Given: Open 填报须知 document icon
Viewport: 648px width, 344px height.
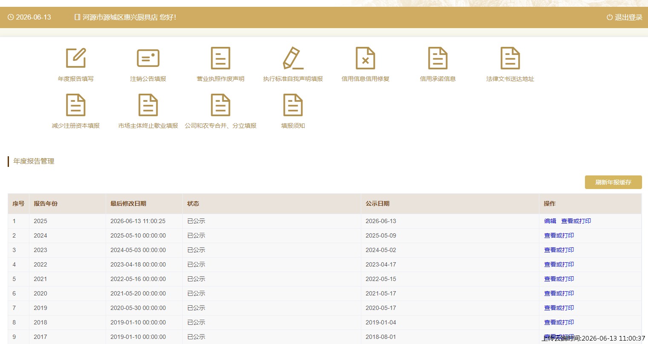Looking at the screenshot, I should coord(293,105).
